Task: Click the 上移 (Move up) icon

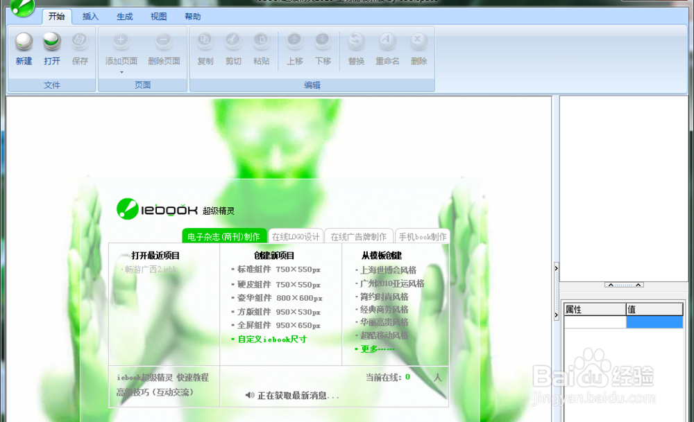Action: tap(294, 41)
